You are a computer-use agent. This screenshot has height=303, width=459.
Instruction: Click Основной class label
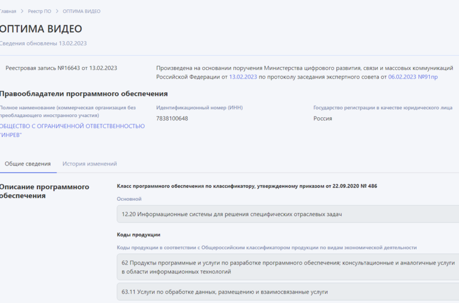[129, 199]
